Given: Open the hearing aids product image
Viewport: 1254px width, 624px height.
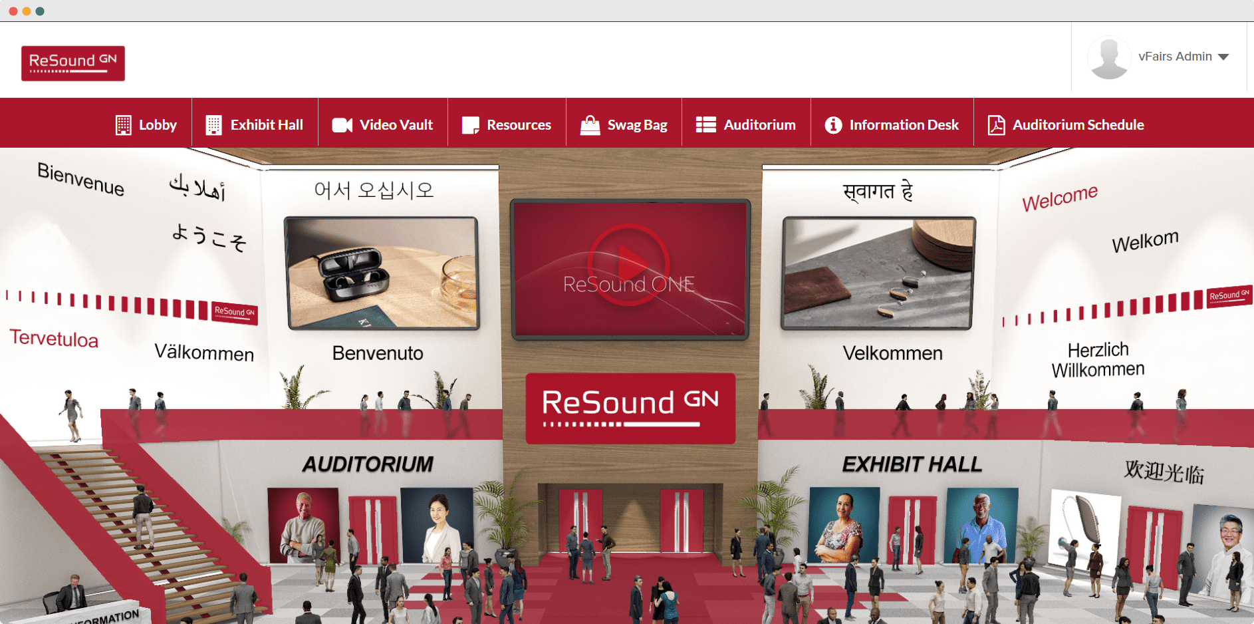Looking at the screenshot, I should tap(878, 273).
